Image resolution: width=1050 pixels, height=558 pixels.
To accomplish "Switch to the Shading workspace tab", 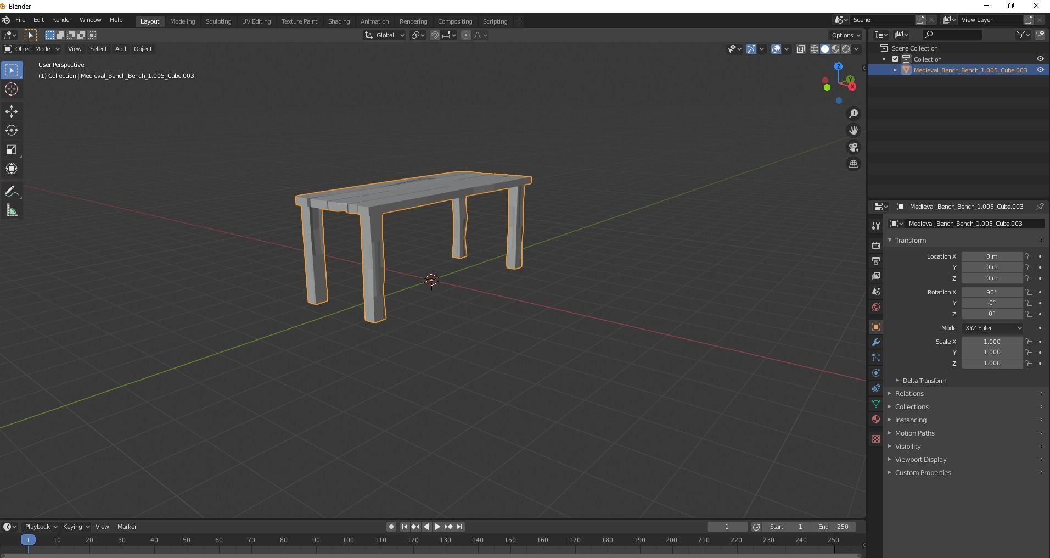I will 339,21.
